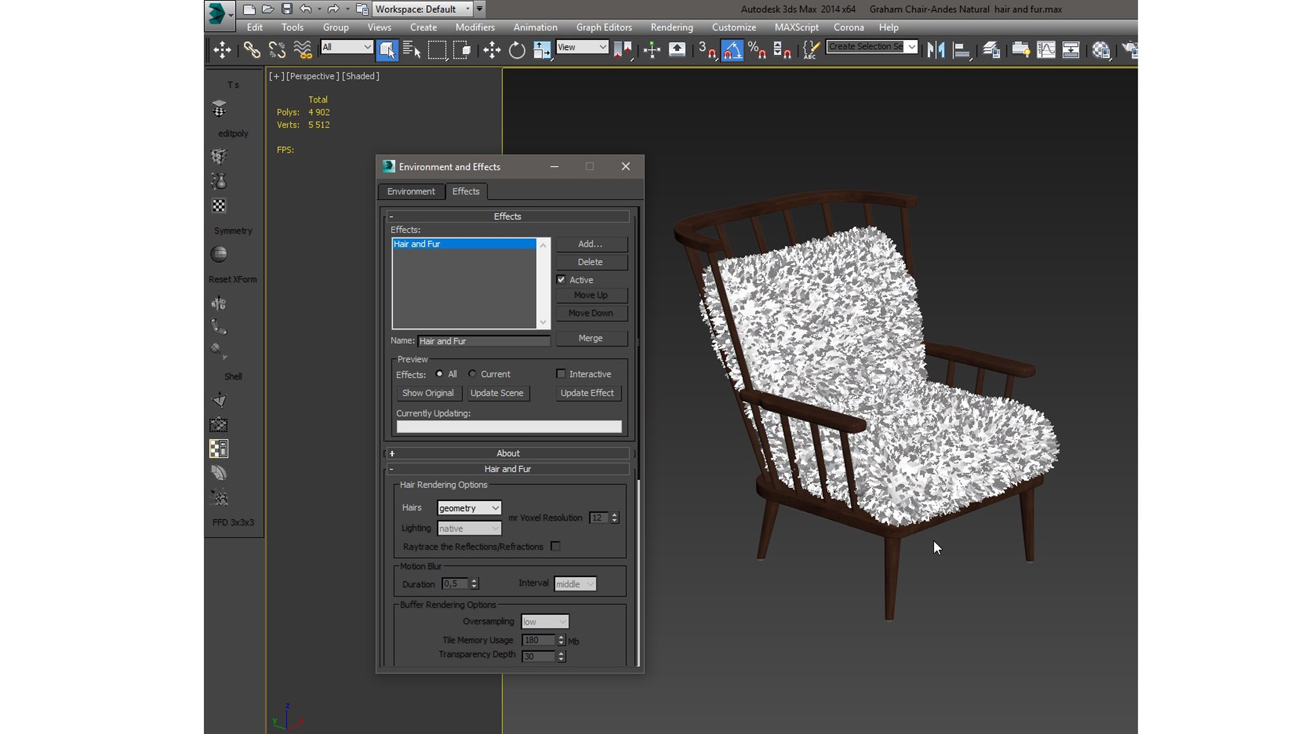This screenshot has width=1305, height=734.
Task: Toggle the Percent Snap icon
Action: click(757, 50)
